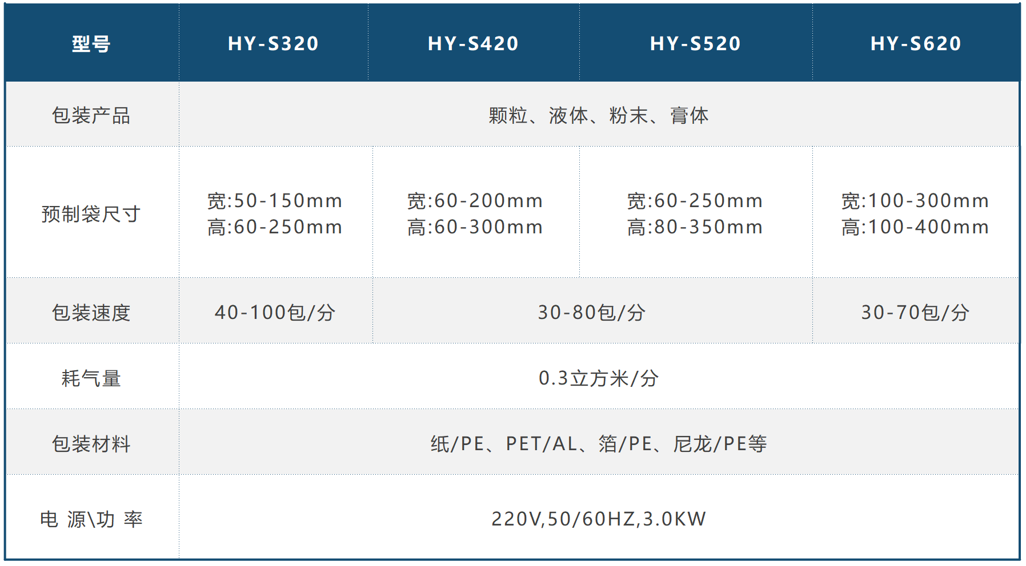The image size is (1026, 566).
Task: Click the 30-80包/分 speed cell
Action: pyautogui.click(x=592, y=312)
